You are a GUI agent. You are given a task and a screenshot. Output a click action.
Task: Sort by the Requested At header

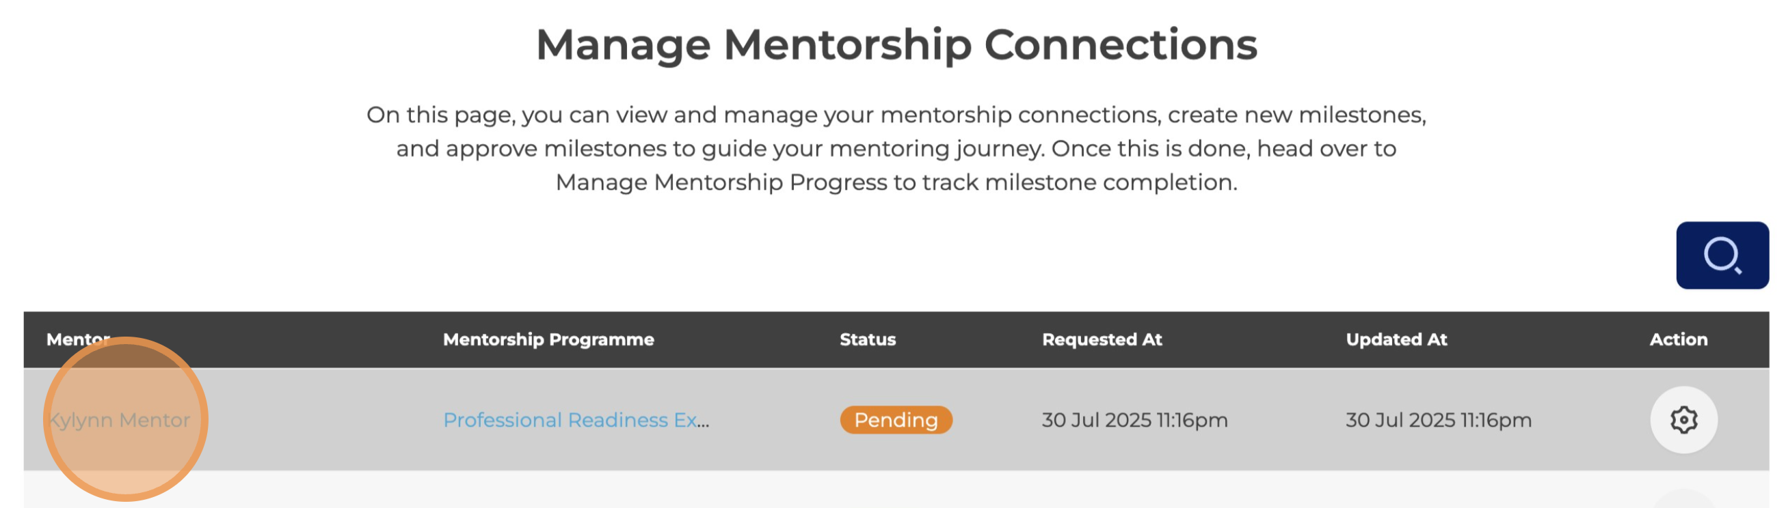click(1101, 339)
